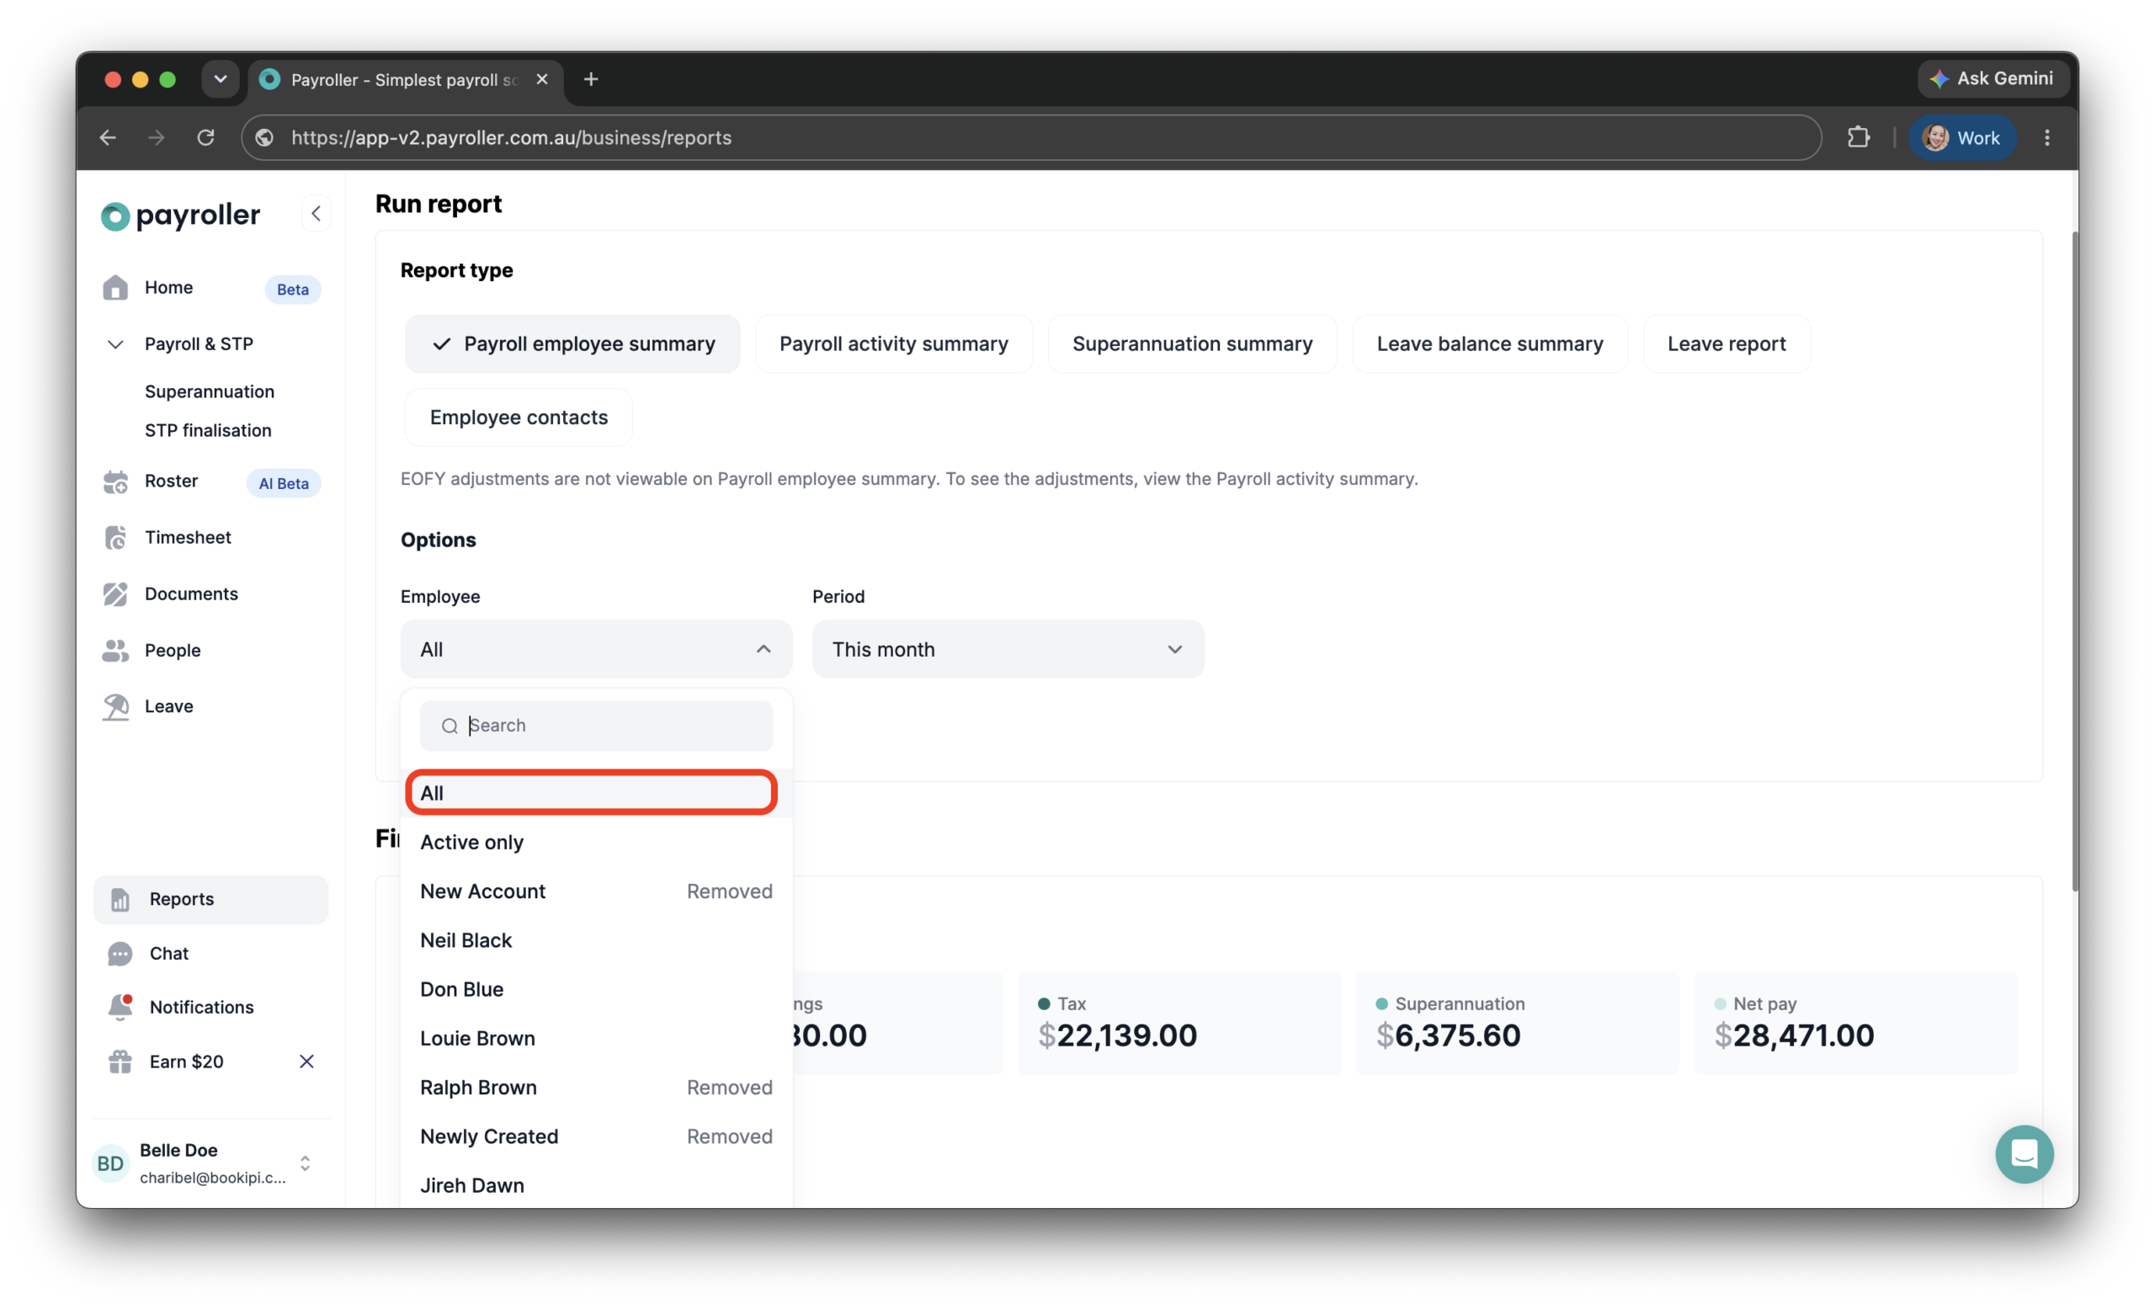The height and width of the screenshot is (1309, 2155).
Task: Click the Leave umbrella icon
Action: (115, 706)
